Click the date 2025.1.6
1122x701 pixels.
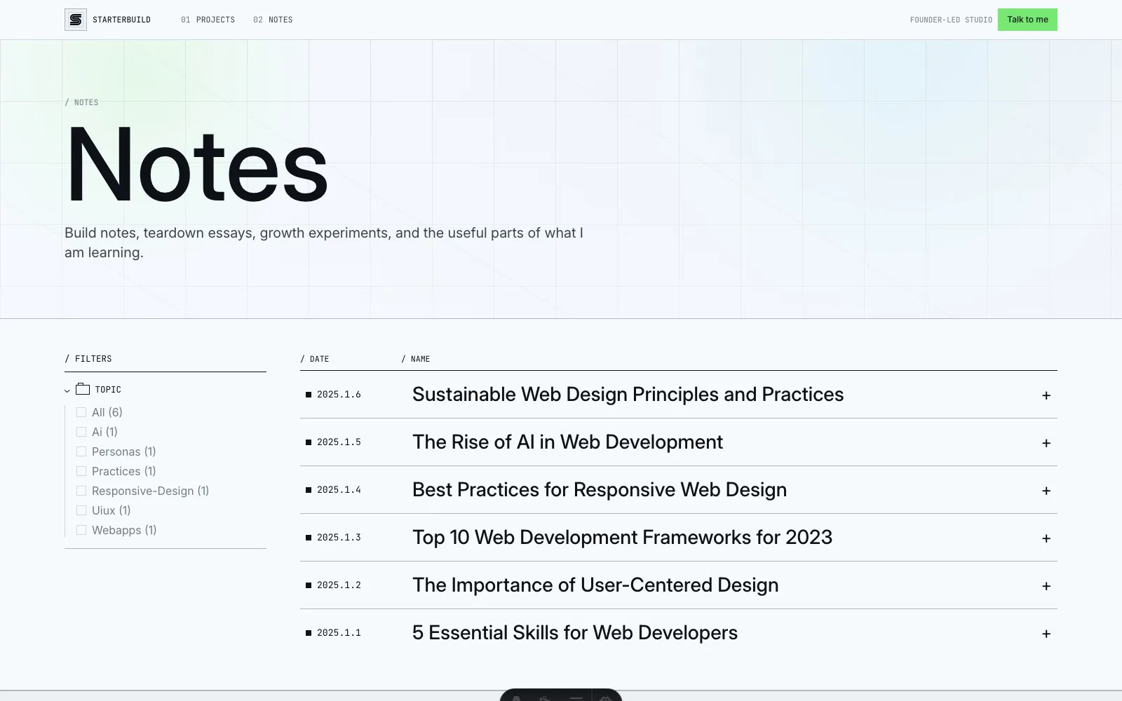339,395
